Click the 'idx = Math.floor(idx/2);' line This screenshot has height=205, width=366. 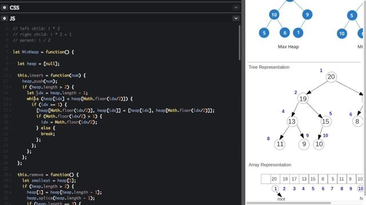[69, 122]
